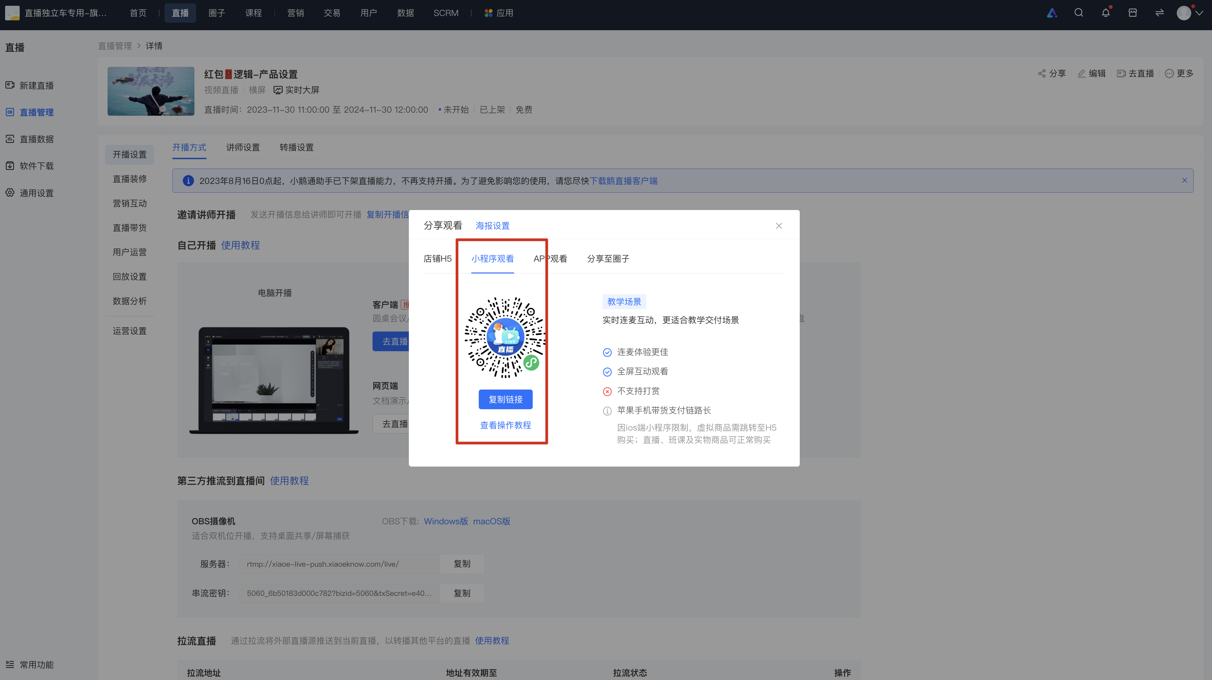
Task: Open the search icon in top bar
Action: (1078, 13)
